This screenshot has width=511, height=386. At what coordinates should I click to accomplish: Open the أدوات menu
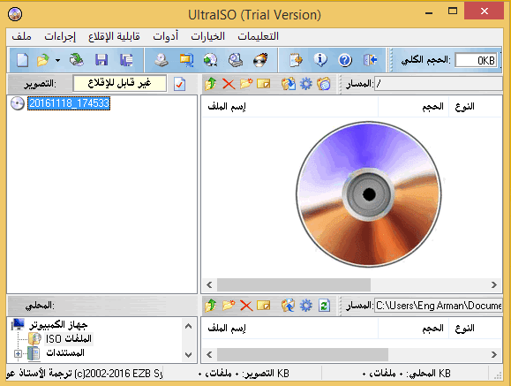(166, 36)
